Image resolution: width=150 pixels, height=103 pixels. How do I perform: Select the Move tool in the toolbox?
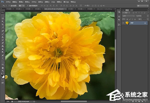(3, 12)
